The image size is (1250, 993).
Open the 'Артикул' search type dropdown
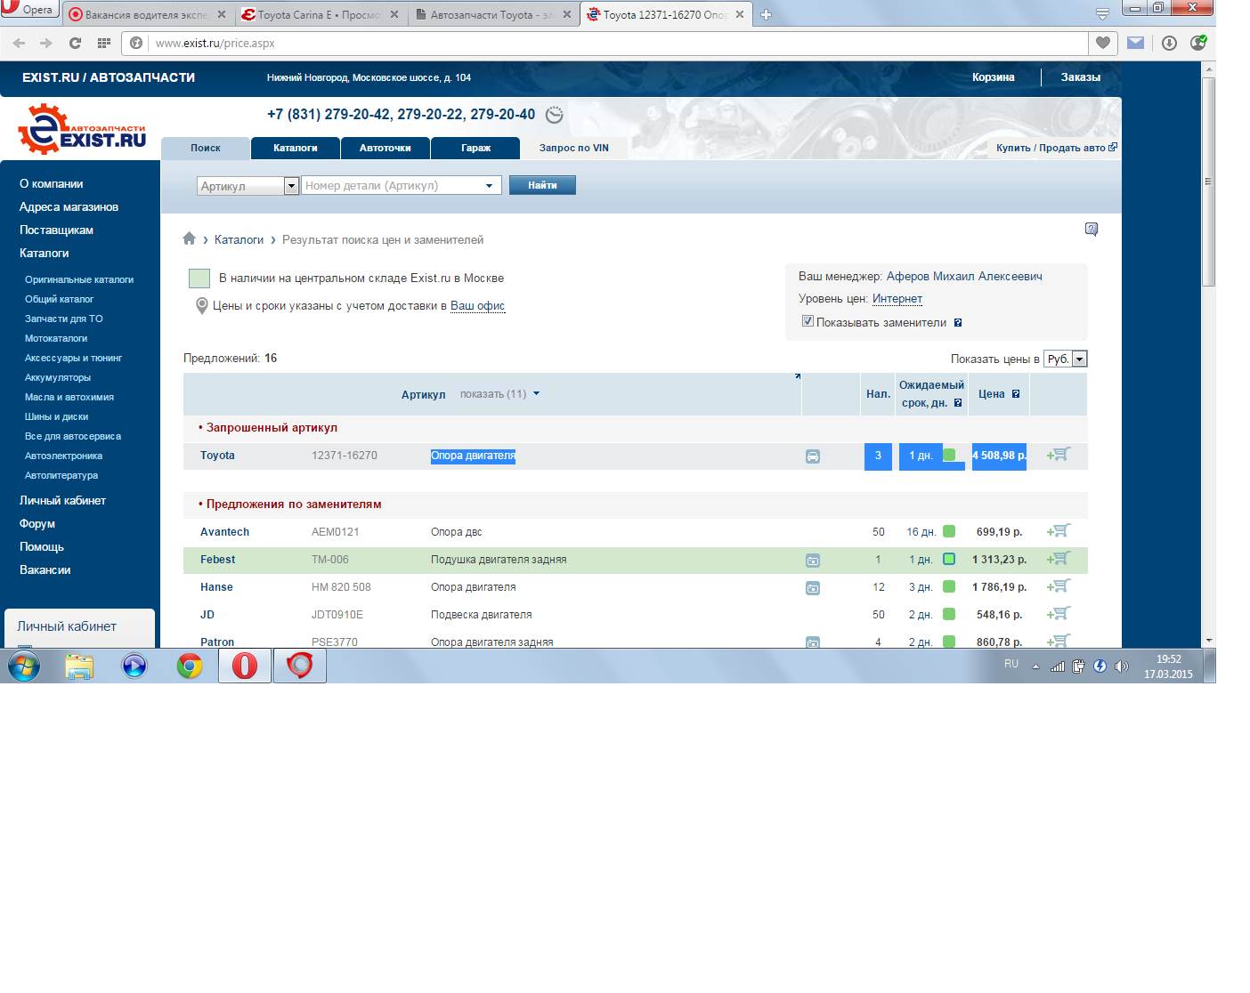point(290,185)
